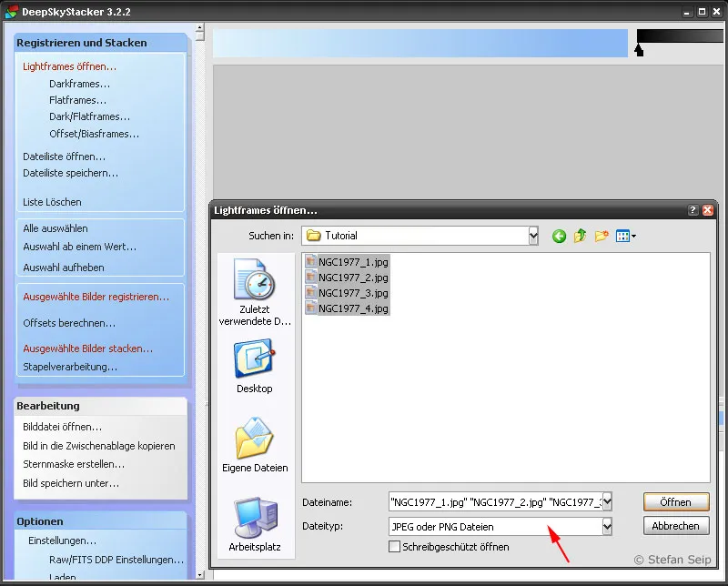Click Offsets berechnen in sidebar
Viewport: 728px width, 586px height.
[x=69, y=323]
